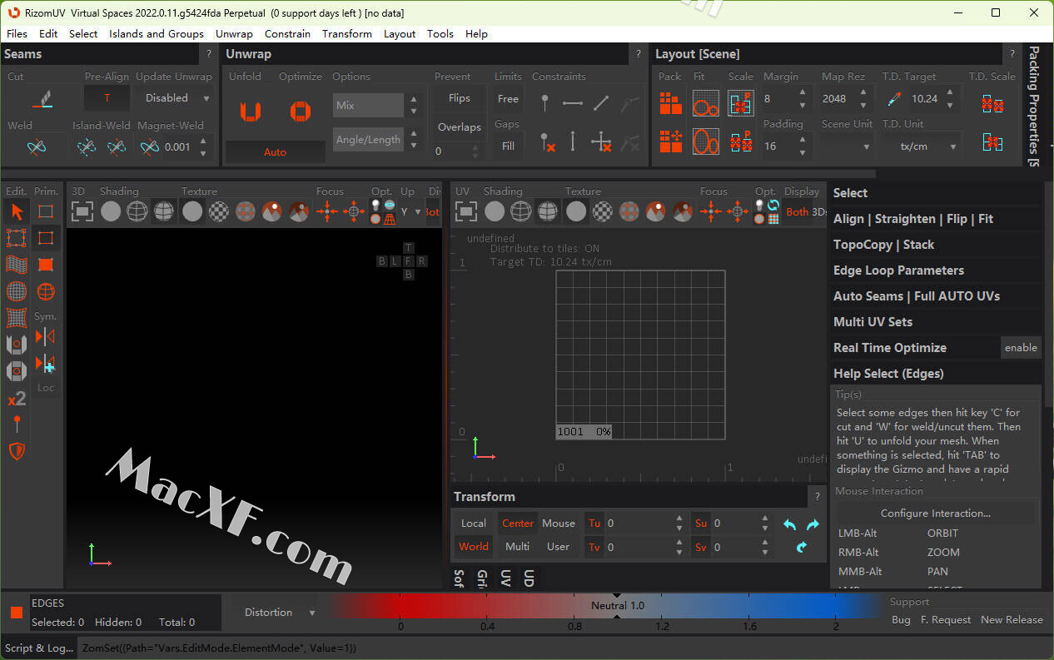The width and height of the screenshot is (1054, 660).
Task: Pick texel density with the eyedropper icon
Action: [x=894, y=98]
